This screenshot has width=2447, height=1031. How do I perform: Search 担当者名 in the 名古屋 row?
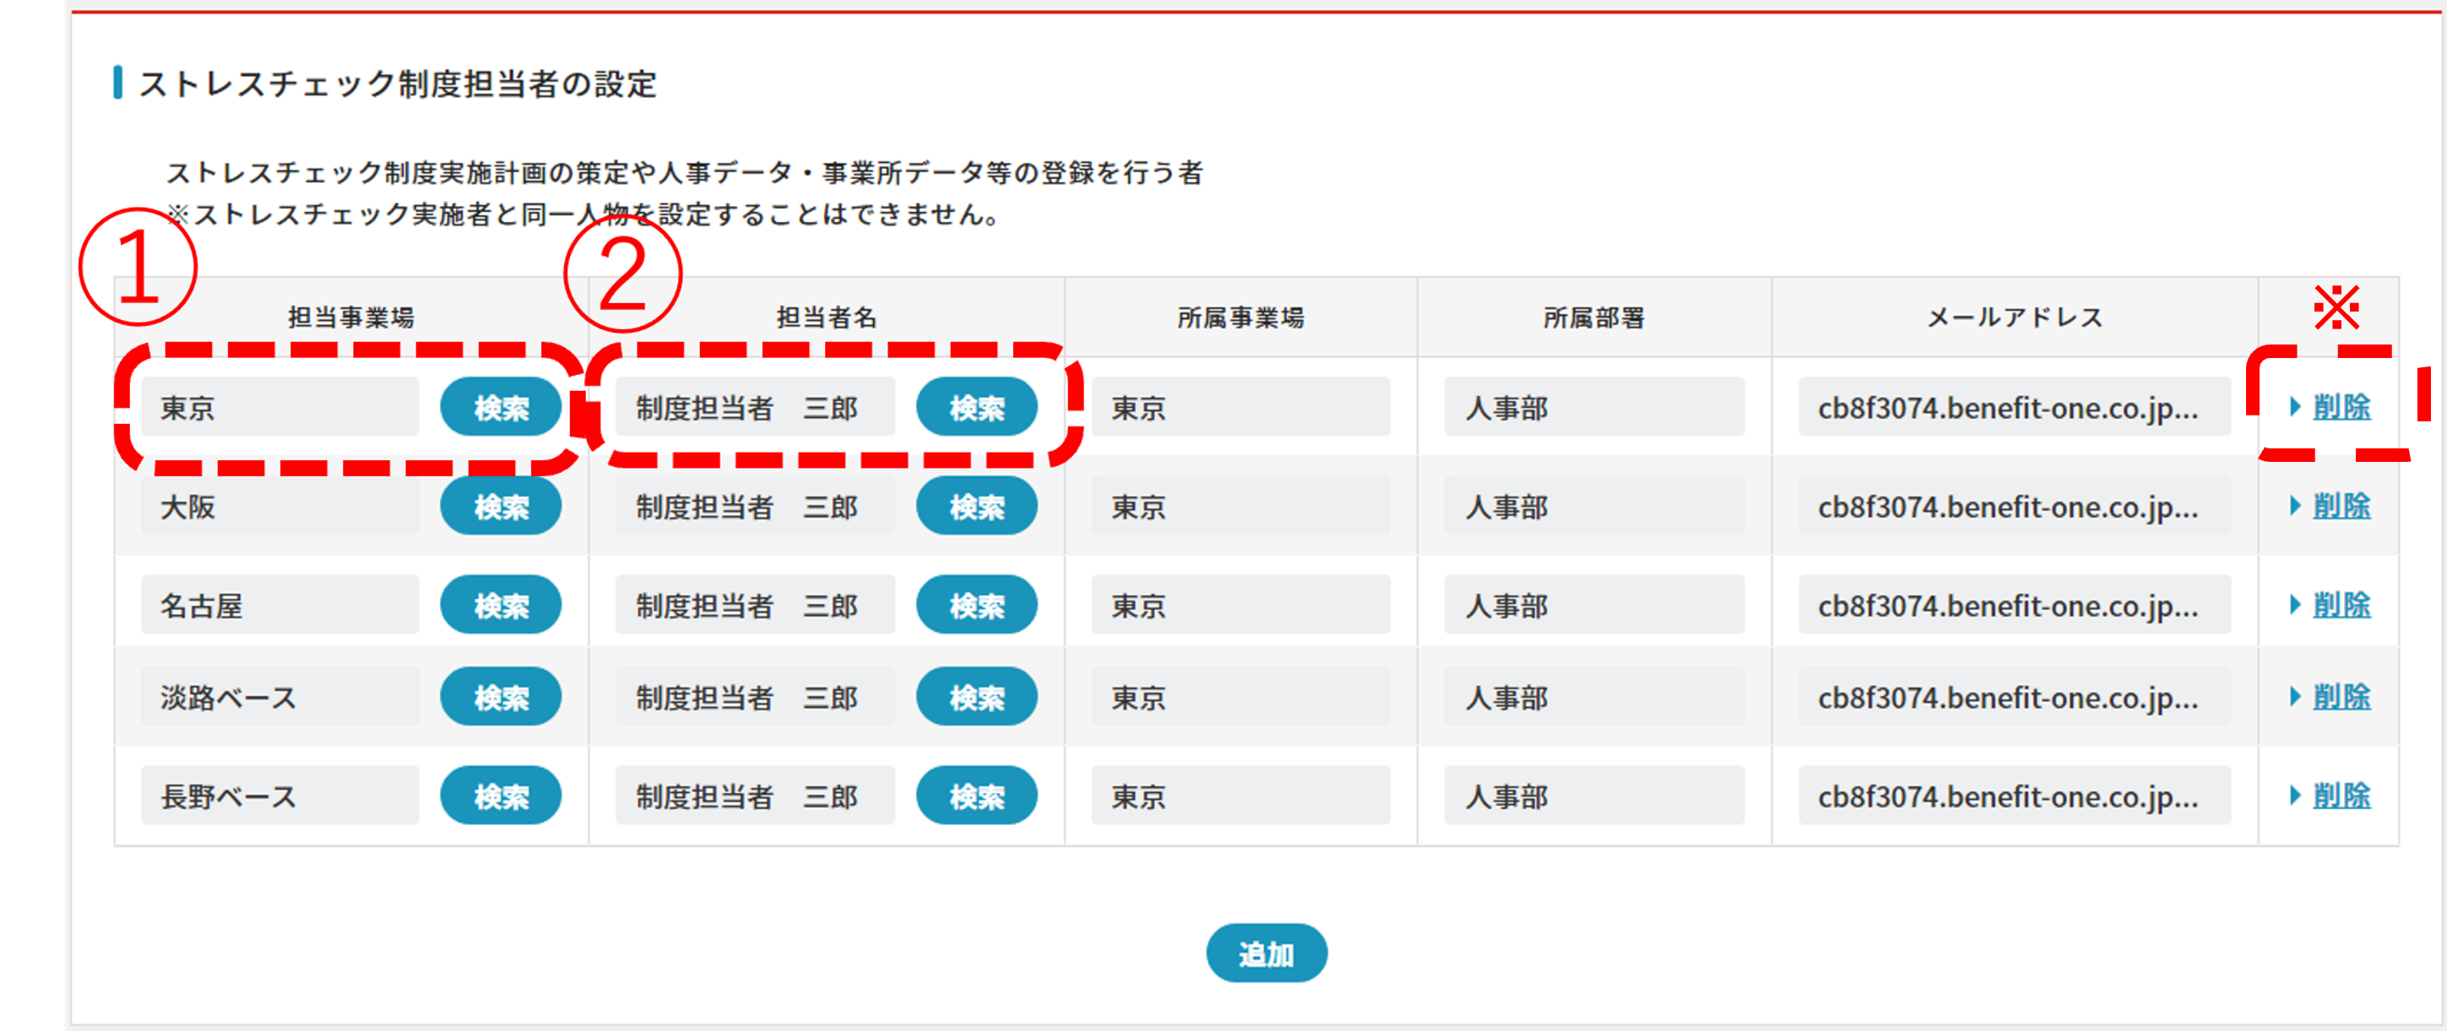click(x=976, y=605)
